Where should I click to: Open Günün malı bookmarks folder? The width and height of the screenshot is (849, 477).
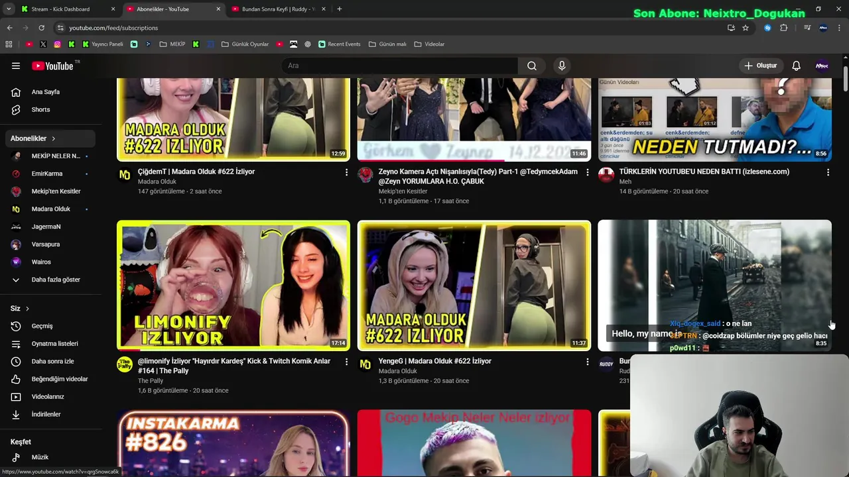tap(387, 44)
